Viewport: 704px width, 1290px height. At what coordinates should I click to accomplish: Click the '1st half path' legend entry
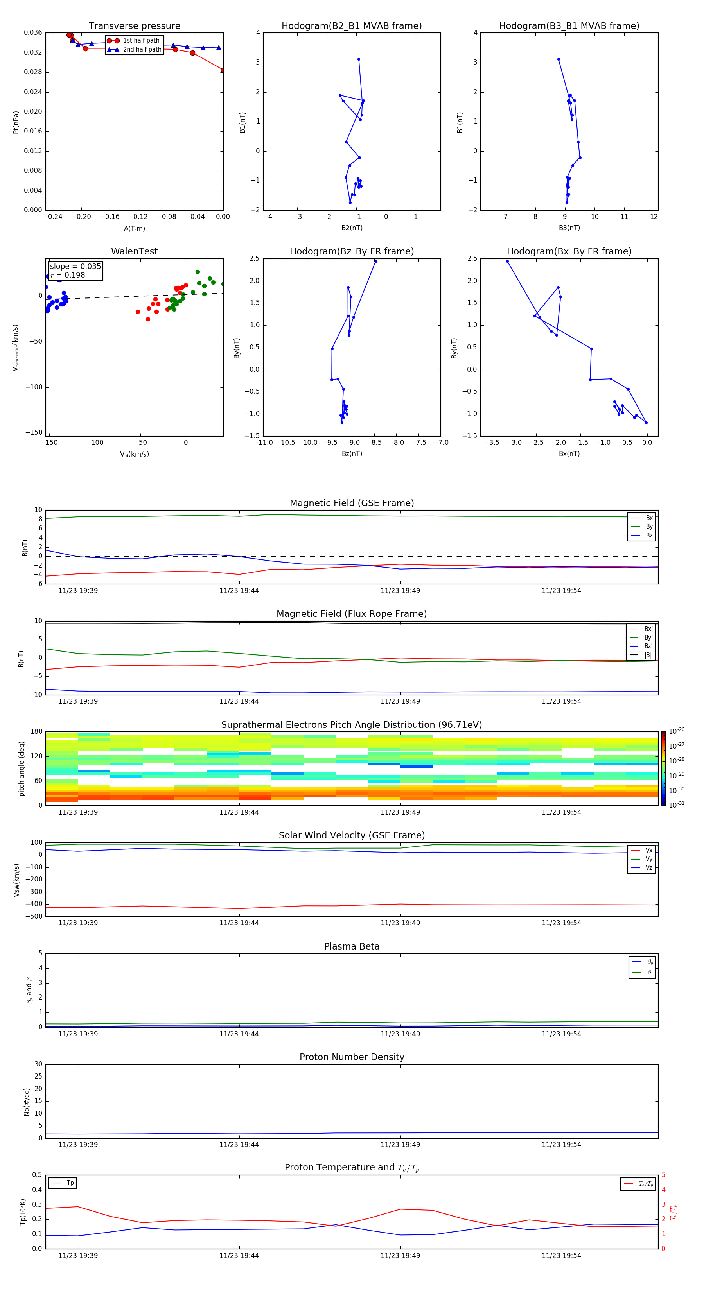[x=133, y=41]
